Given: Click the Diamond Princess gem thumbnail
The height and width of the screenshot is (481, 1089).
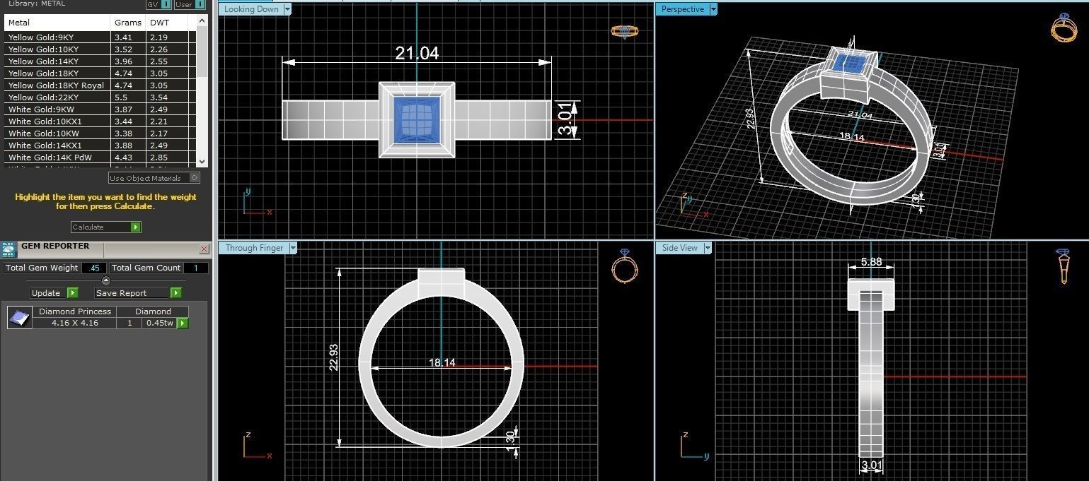Looking at the screenshot, I should [x=19, y=318].
